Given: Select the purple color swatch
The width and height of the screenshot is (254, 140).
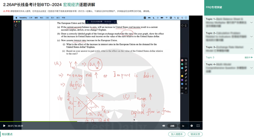Looking at the screenshot, I should point(182,80).
